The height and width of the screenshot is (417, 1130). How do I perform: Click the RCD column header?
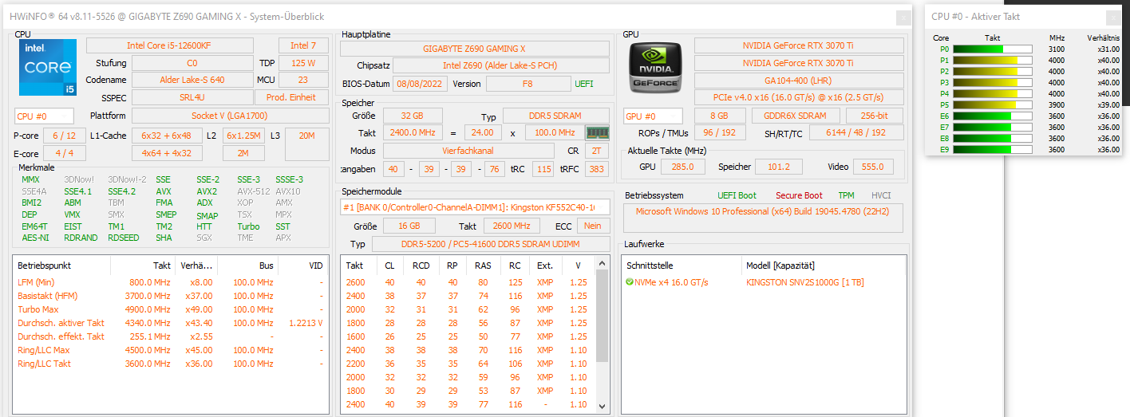(421, 265)
